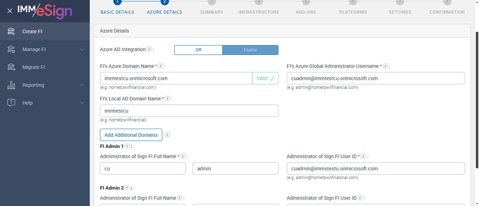Image resolution: width=479 pixels, height=206 pixels.
Task: Close the sidebar with X icon
Action: [x=10, y=11]
